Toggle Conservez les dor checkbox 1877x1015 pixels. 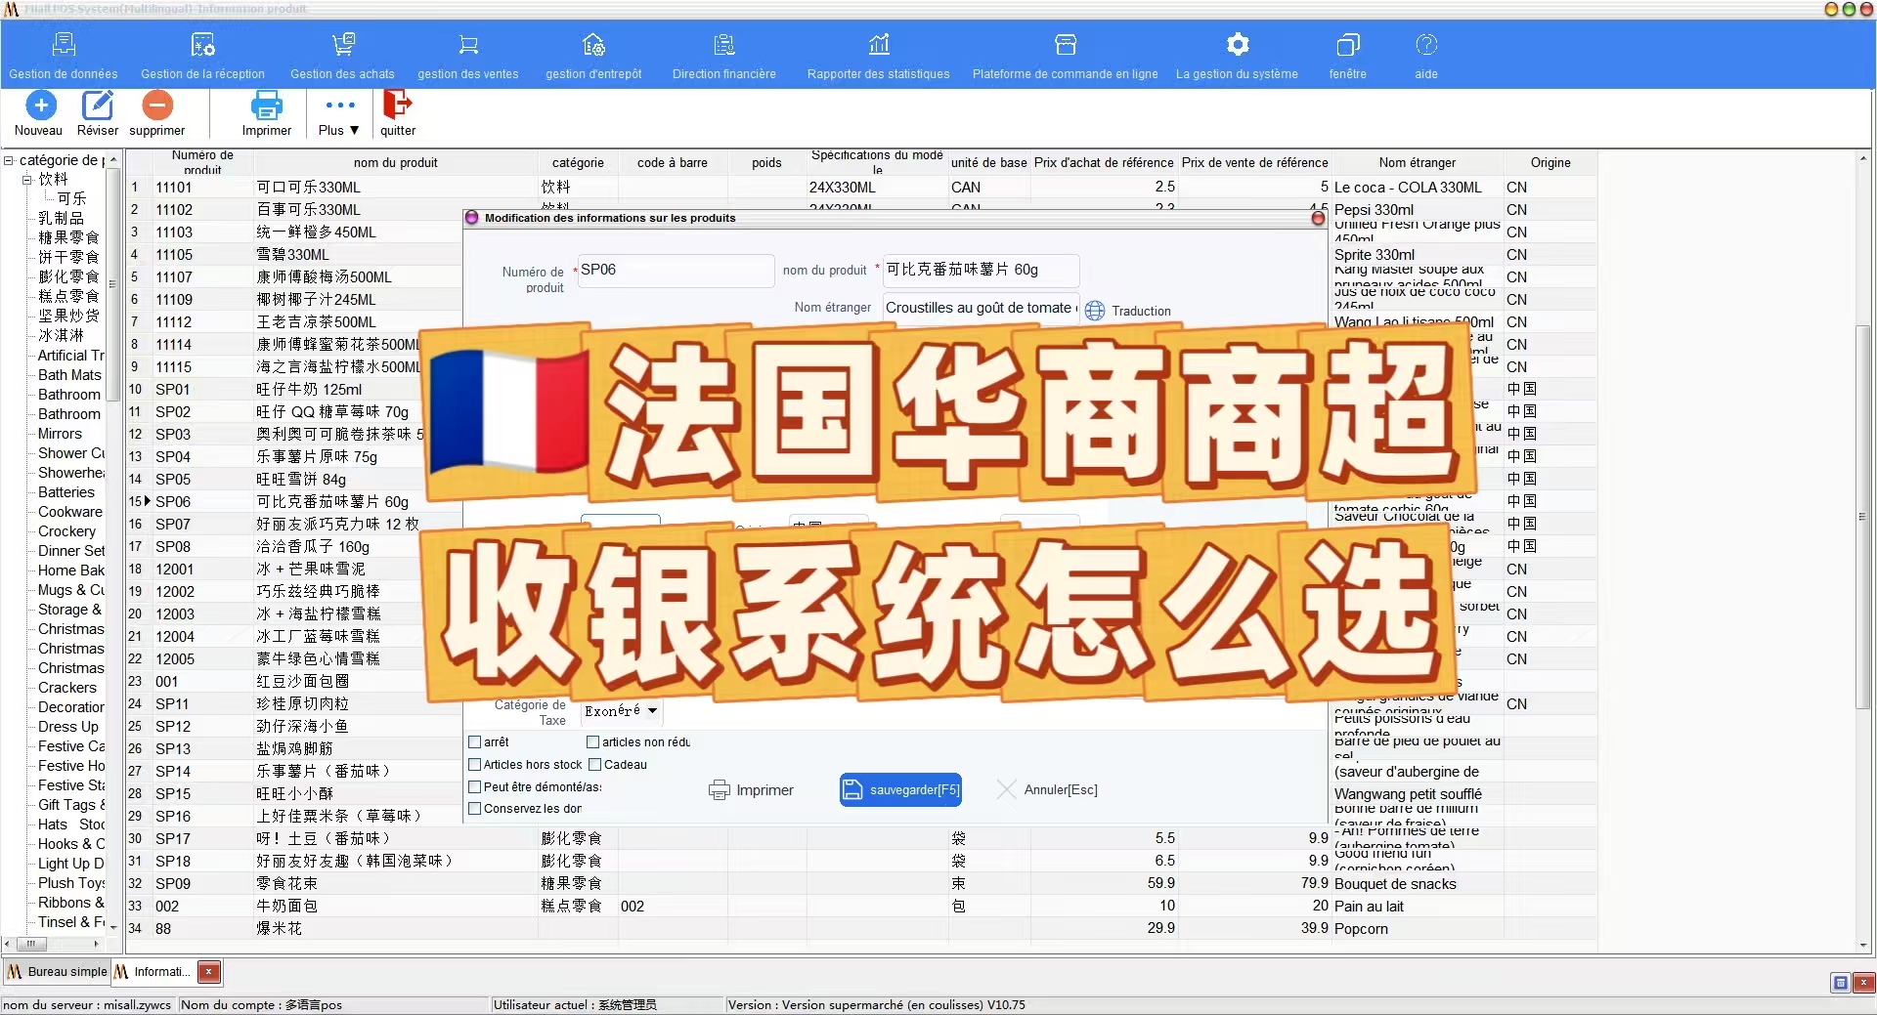pyautogui.click(x=475, y=809)
